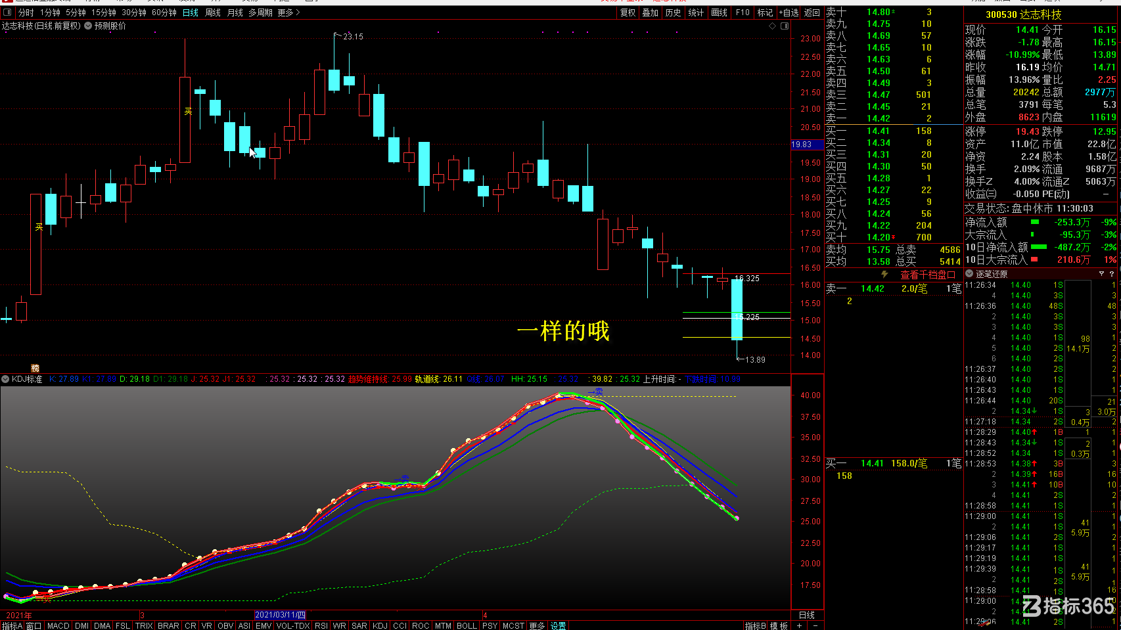Click the 指标A tab at bottom

[12, 625]
